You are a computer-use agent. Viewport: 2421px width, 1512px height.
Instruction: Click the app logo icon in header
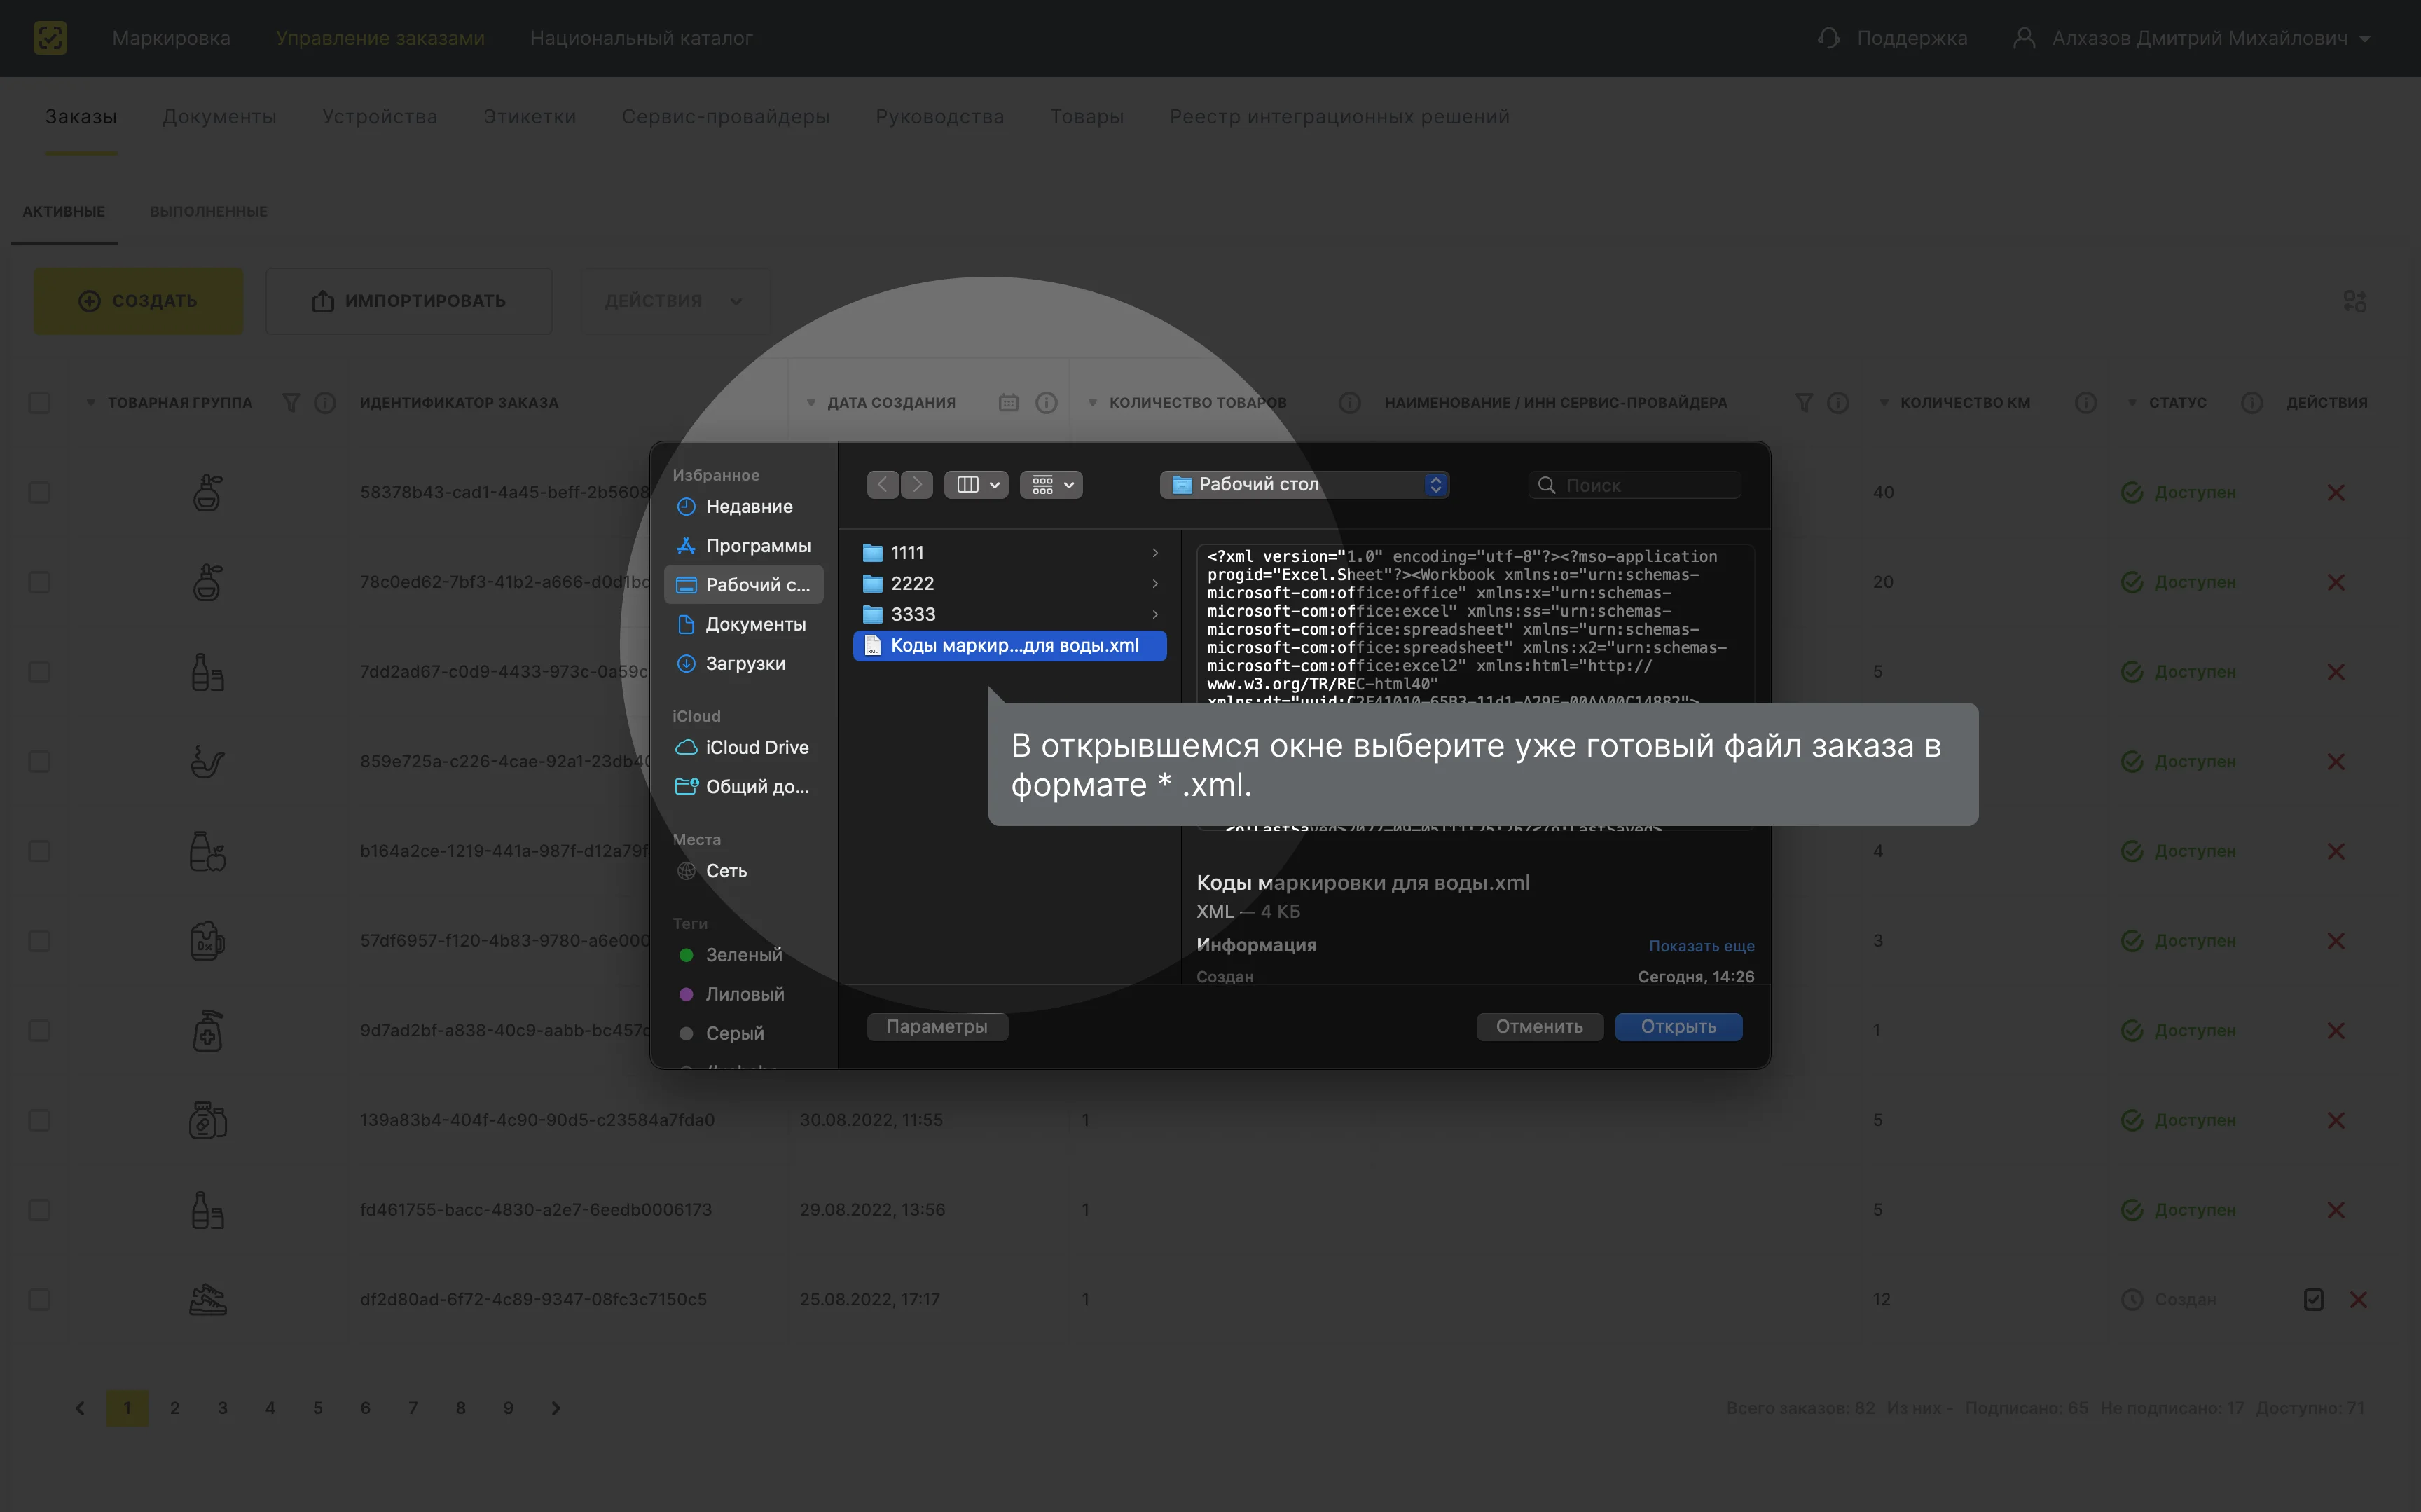coord(50,38)
